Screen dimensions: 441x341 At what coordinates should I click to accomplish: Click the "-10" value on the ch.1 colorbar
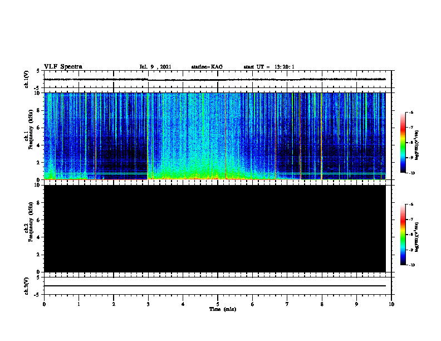pyautogui.click(x=412, y=173)
